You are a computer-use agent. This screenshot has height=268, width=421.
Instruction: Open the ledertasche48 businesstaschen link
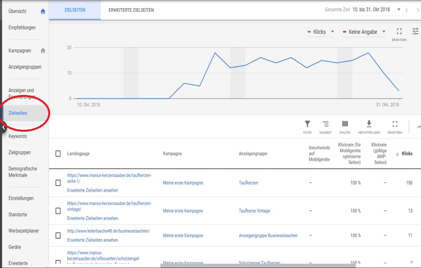point(108,231)
